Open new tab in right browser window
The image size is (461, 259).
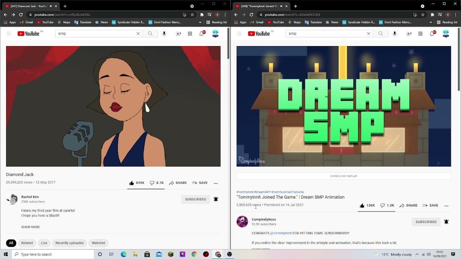[x=295, y=6]
